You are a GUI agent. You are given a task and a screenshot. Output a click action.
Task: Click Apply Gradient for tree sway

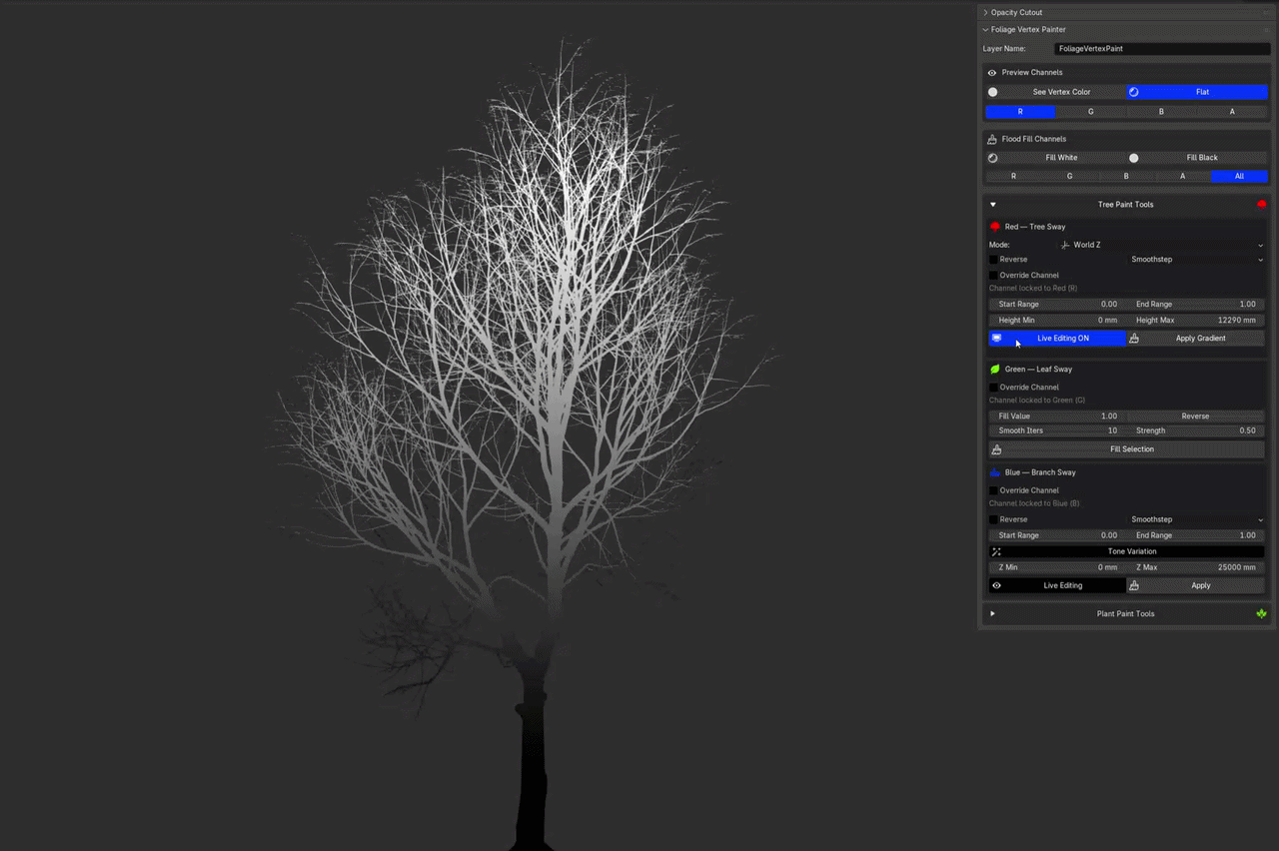point(1196,339)
